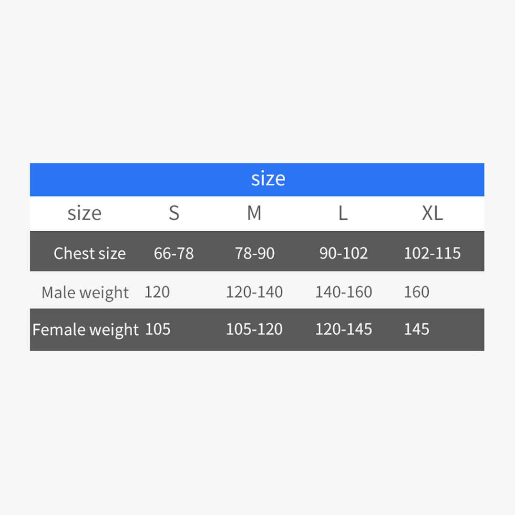Click the Chest size row label
The image size is (515, 515).
[90, 253]
